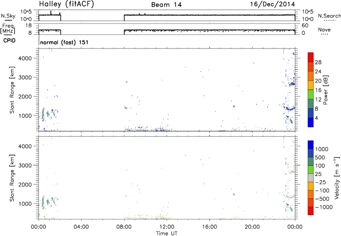Viewport: 341px width, 236px height.
Task: Click the 'Slant Range [km]' label of power panel
Action: click(12, 90)
